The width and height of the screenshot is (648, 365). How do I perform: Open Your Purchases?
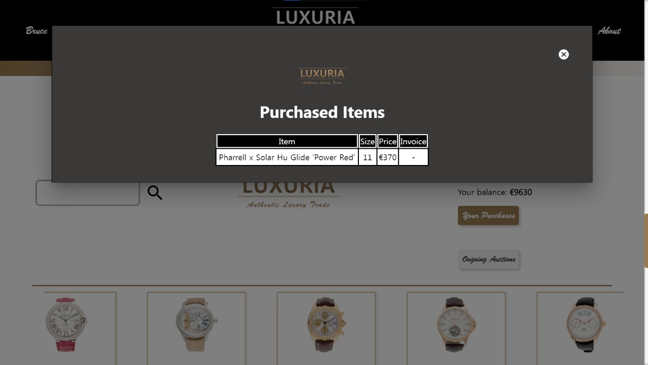pos(488,216)
